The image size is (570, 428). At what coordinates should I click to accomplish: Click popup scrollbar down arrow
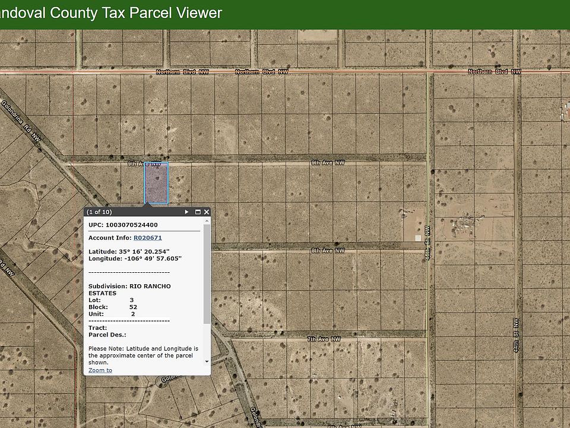coord(207,361)
